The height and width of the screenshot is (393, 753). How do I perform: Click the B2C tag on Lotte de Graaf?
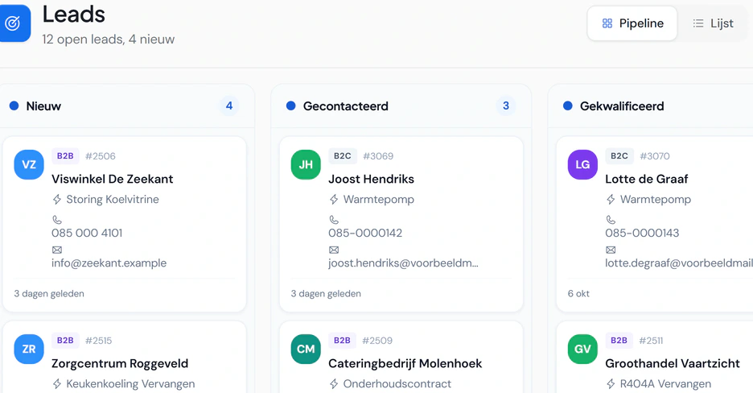[619, 156]
